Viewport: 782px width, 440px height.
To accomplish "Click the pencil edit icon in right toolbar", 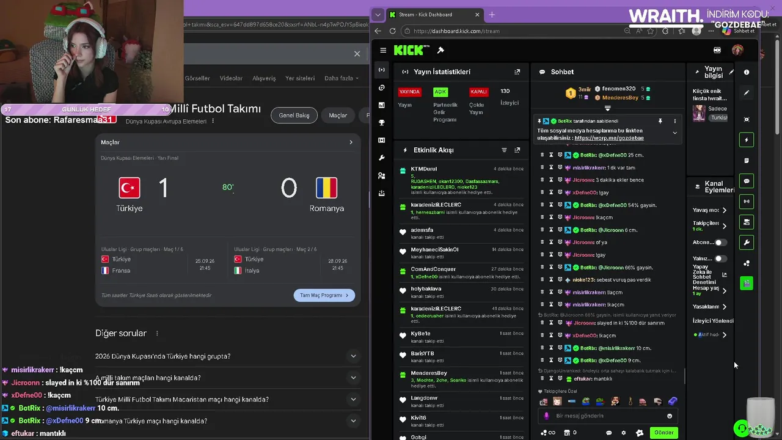I will point(747,93).
